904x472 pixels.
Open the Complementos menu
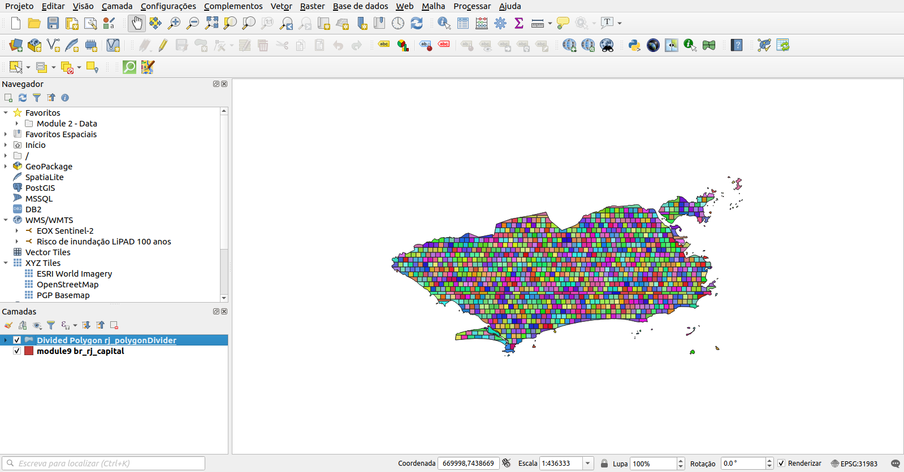(x=233, y=6)
